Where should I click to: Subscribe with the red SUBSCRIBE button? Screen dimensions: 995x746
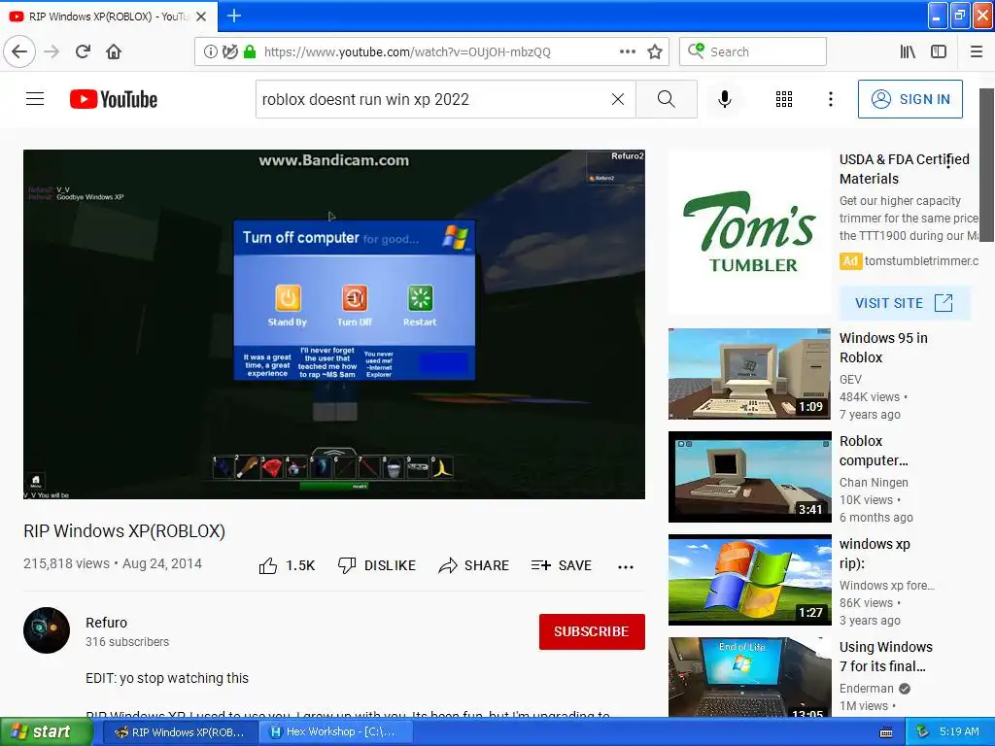(x=592, y=631)
